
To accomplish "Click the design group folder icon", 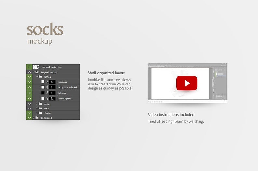I will click(x=40, y=104).
